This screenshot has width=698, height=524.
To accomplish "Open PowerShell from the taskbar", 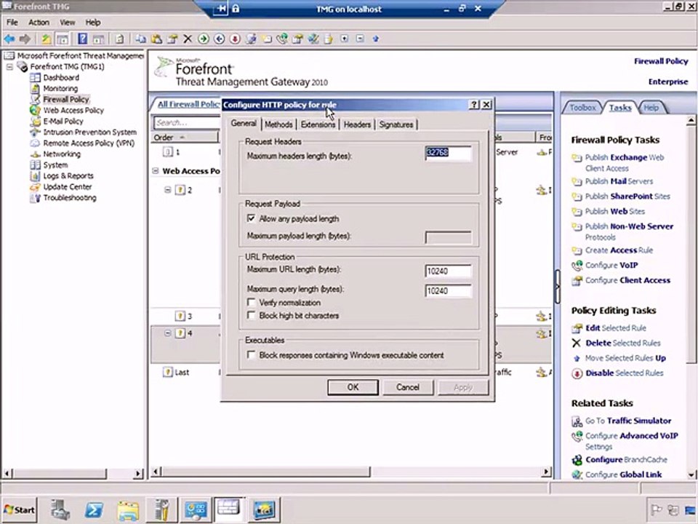I will [x=94, y=509].
